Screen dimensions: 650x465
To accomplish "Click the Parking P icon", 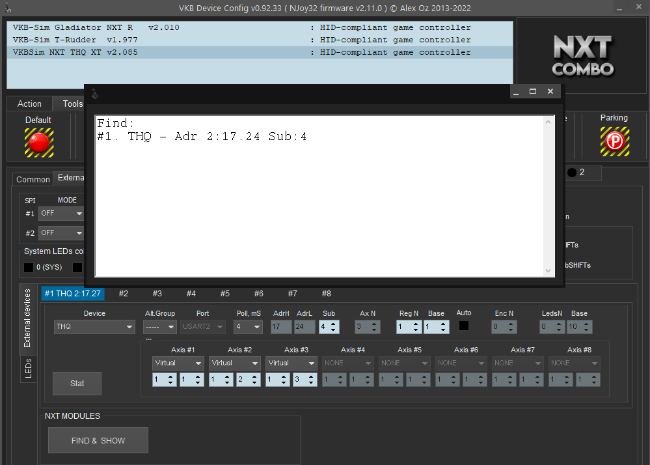I will coord(615,141).
